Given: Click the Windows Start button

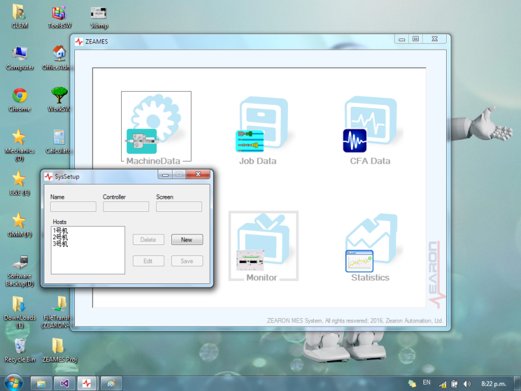Looking at the screenshot, I should coord(12,383).
